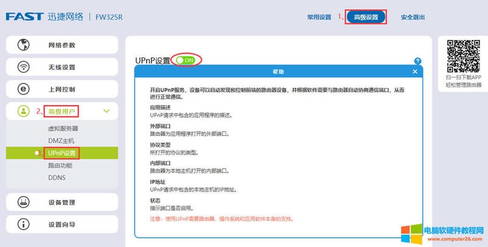Screen dimensions: 488x247
Task: Click the 安全退出 logout link
Action: pos(413,17)
